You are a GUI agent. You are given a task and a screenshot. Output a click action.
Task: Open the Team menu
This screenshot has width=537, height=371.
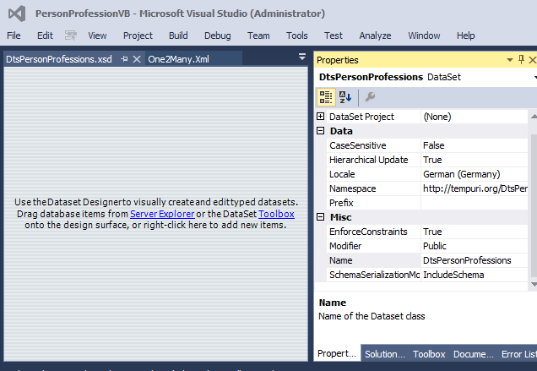(258, 35)
